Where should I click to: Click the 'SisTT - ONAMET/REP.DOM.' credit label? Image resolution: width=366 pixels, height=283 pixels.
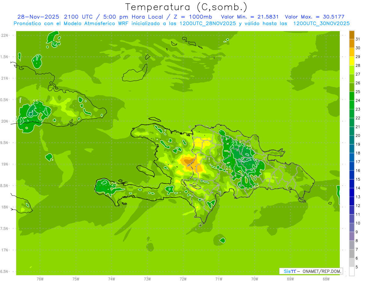click(311, 271)
